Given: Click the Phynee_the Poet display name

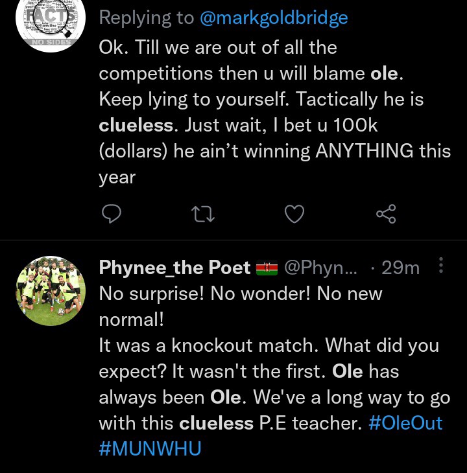Looking at the screenshot, I should pyautogui.click(x=174, y=267).
